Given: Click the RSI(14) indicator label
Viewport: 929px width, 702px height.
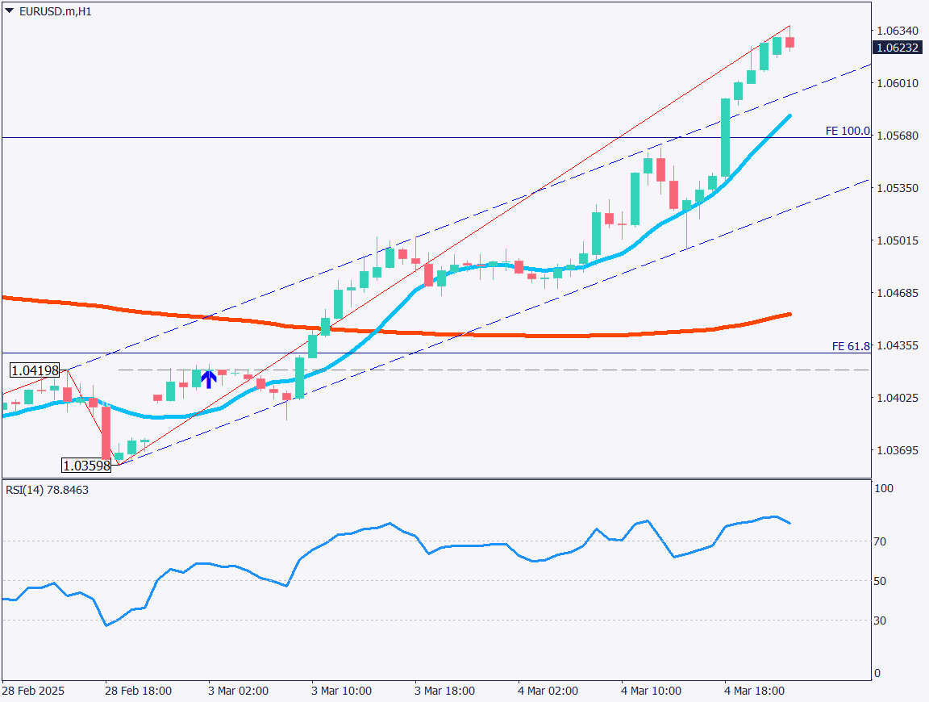Looking at the screenshot, I should pyautogui.click(x=47, y=490).
